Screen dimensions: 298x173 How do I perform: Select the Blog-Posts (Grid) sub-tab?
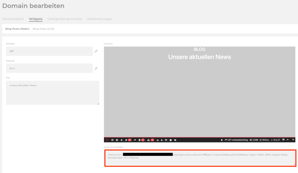tap(43, 29)
